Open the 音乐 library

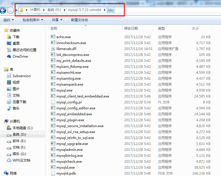pos(13,108)
